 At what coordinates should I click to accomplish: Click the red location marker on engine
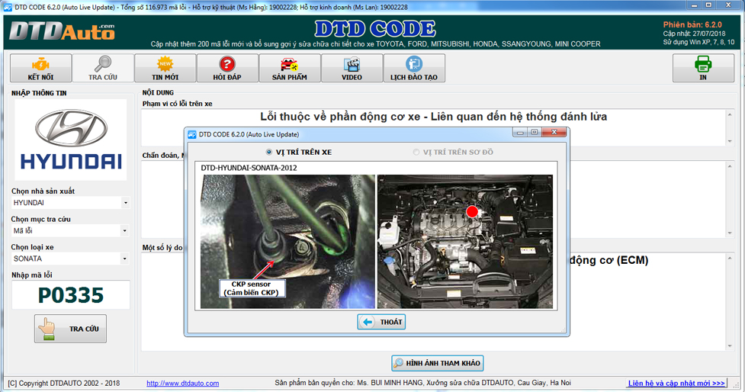[472, 212]
